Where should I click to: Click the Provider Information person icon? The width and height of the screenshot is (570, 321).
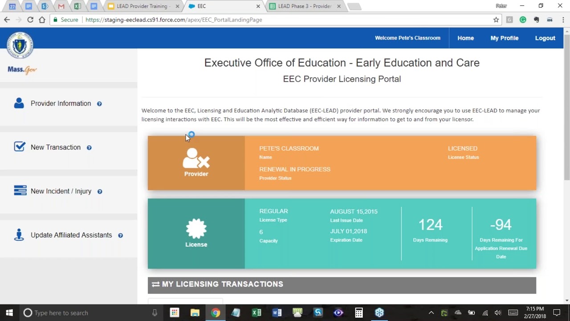[19, 103]
